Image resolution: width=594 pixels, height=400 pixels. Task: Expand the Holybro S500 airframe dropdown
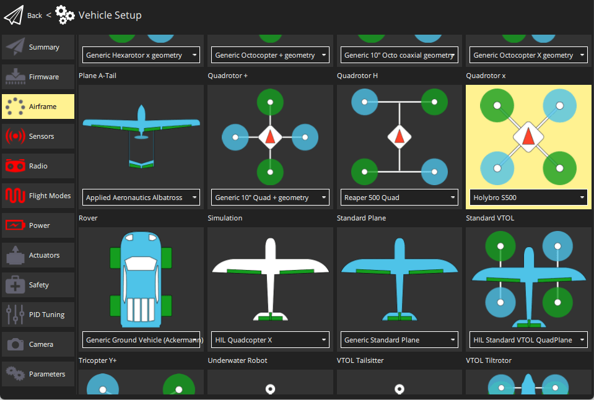[528, 197]
